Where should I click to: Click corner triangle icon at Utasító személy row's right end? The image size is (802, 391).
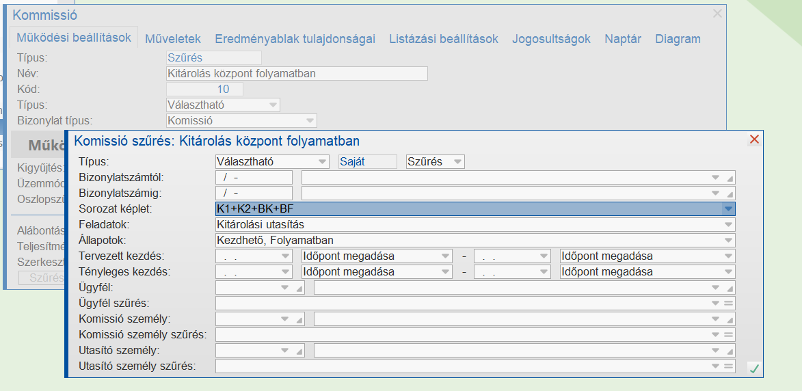(x=730, y=351)
